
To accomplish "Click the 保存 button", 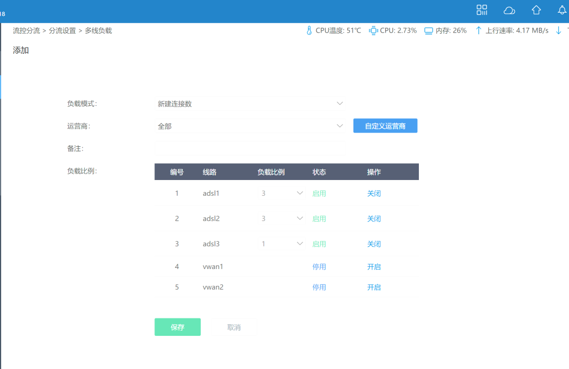I will (x=178, y=327).
